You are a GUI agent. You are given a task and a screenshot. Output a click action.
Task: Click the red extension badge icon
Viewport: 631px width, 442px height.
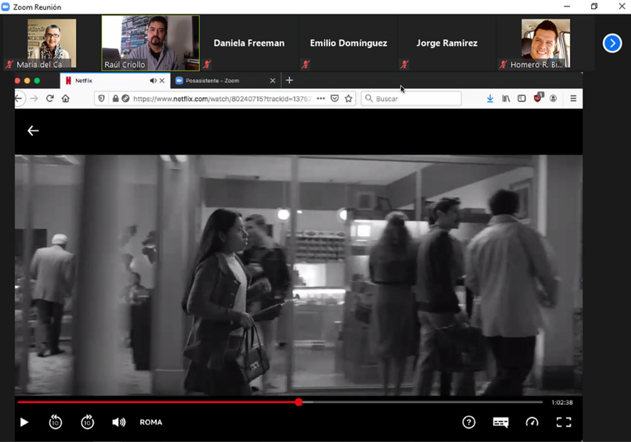(538, 98)
